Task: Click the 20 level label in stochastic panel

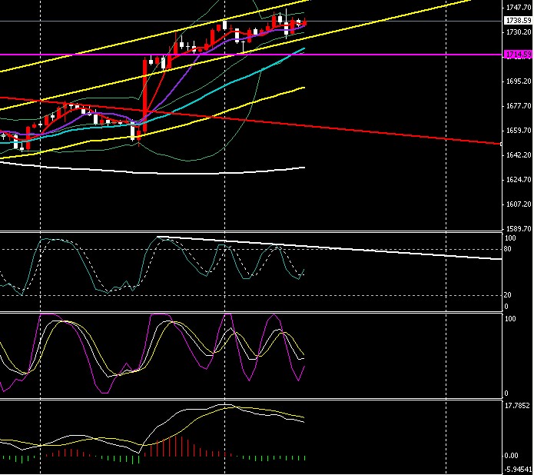Action: point(507,295)
